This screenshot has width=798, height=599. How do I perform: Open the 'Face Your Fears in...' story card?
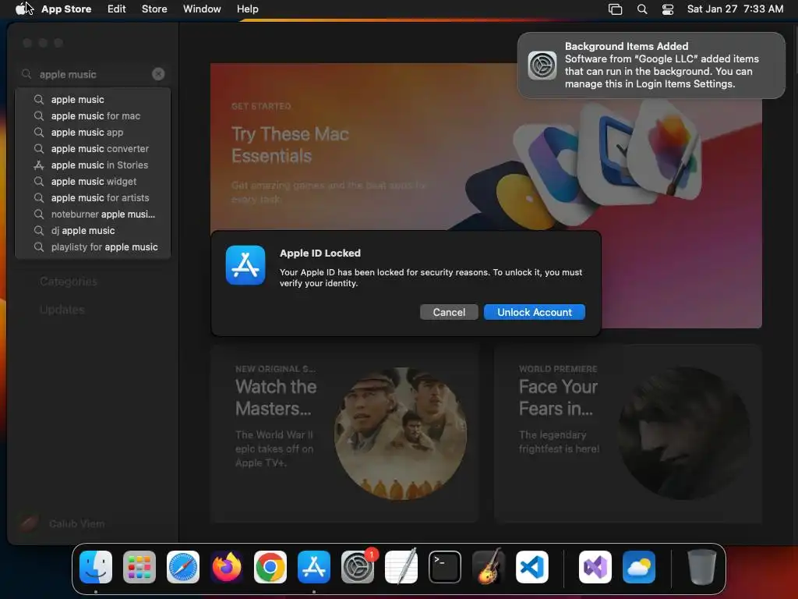(627, 434)
